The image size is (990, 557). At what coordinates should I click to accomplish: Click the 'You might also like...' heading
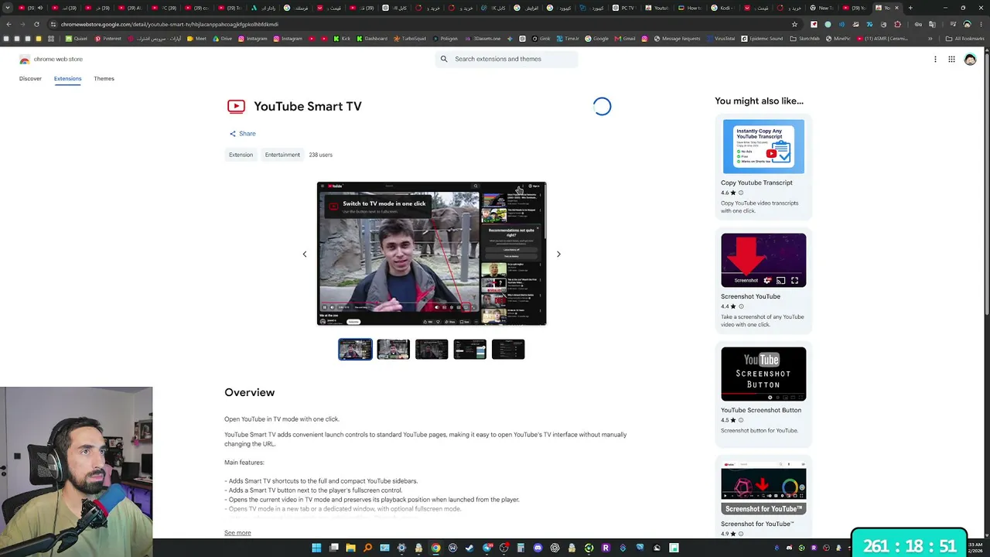(x=759, y=101)
